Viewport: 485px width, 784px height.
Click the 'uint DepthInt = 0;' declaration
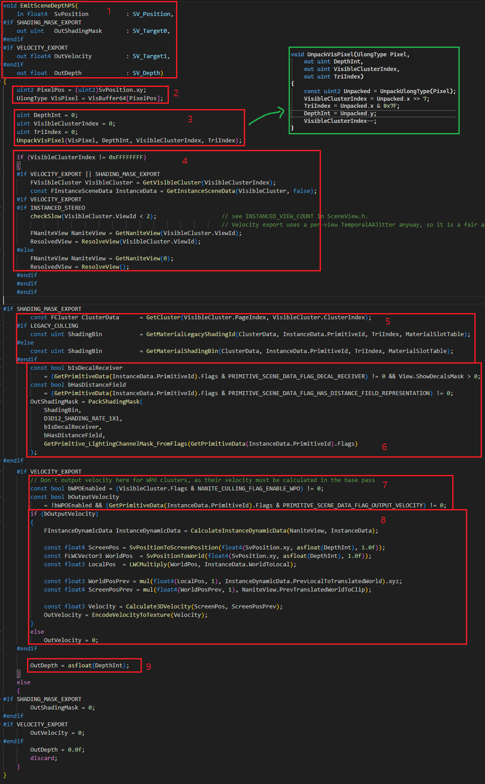47,115
